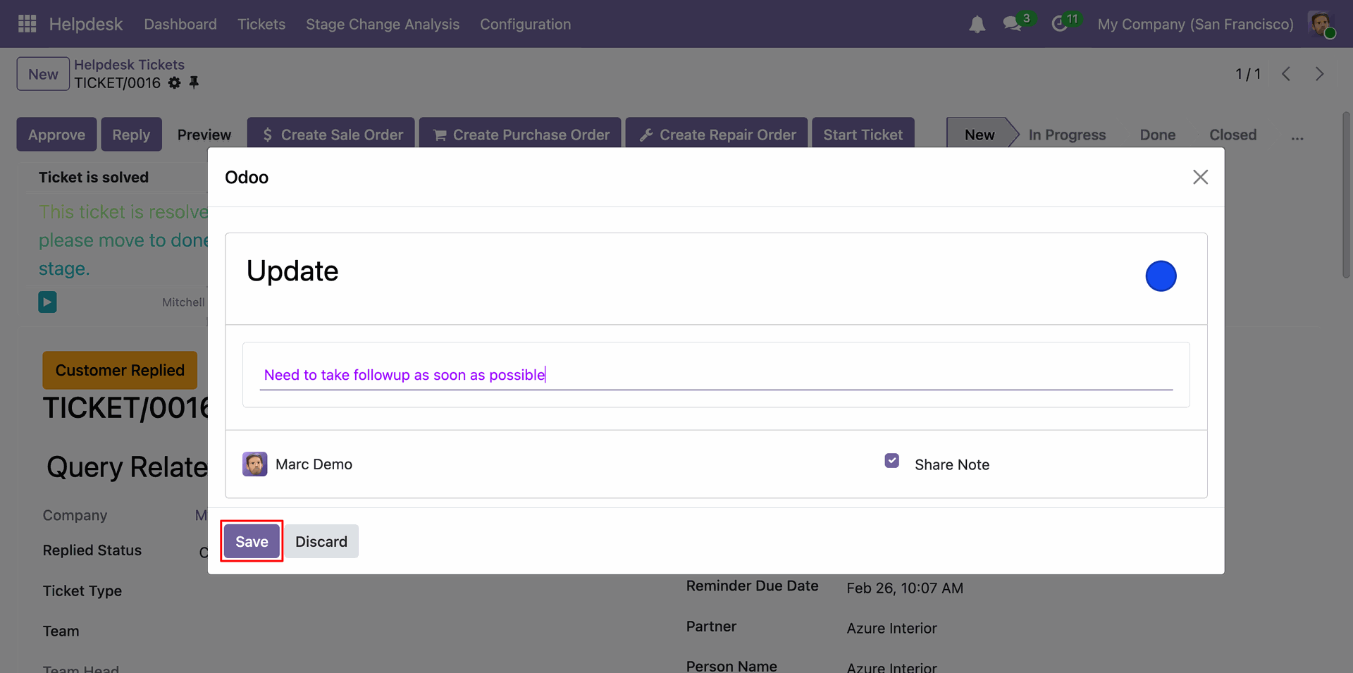Image resolution: width=1353 pixels, height=673 pixels.
Task: Create a New ticket
Action: pos(43,74)
